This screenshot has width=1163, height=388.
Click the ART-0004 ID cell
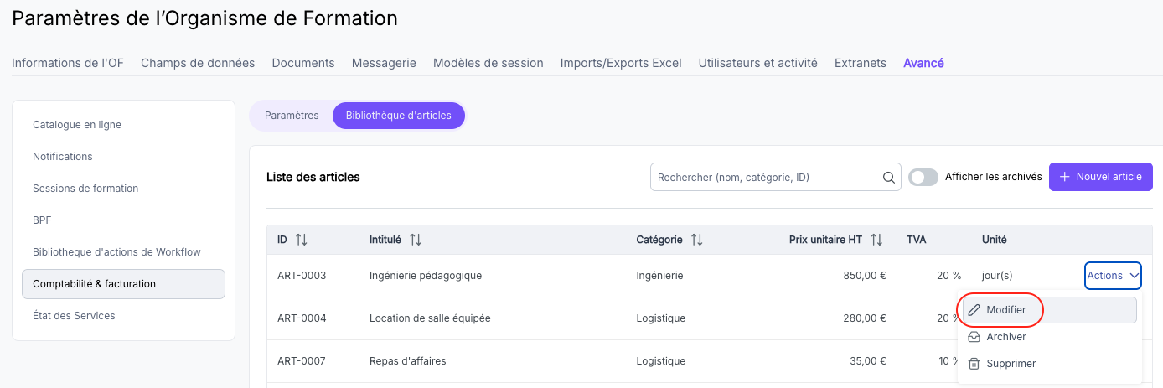302,318
